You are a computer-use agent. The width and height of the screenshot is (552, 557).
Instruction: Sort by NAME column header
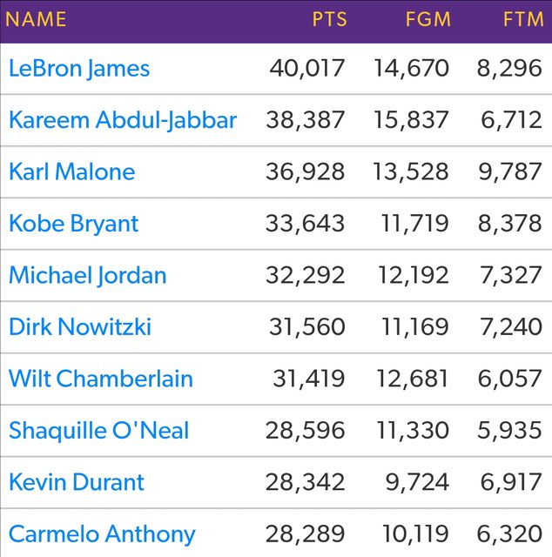click(x=36, y=19)
